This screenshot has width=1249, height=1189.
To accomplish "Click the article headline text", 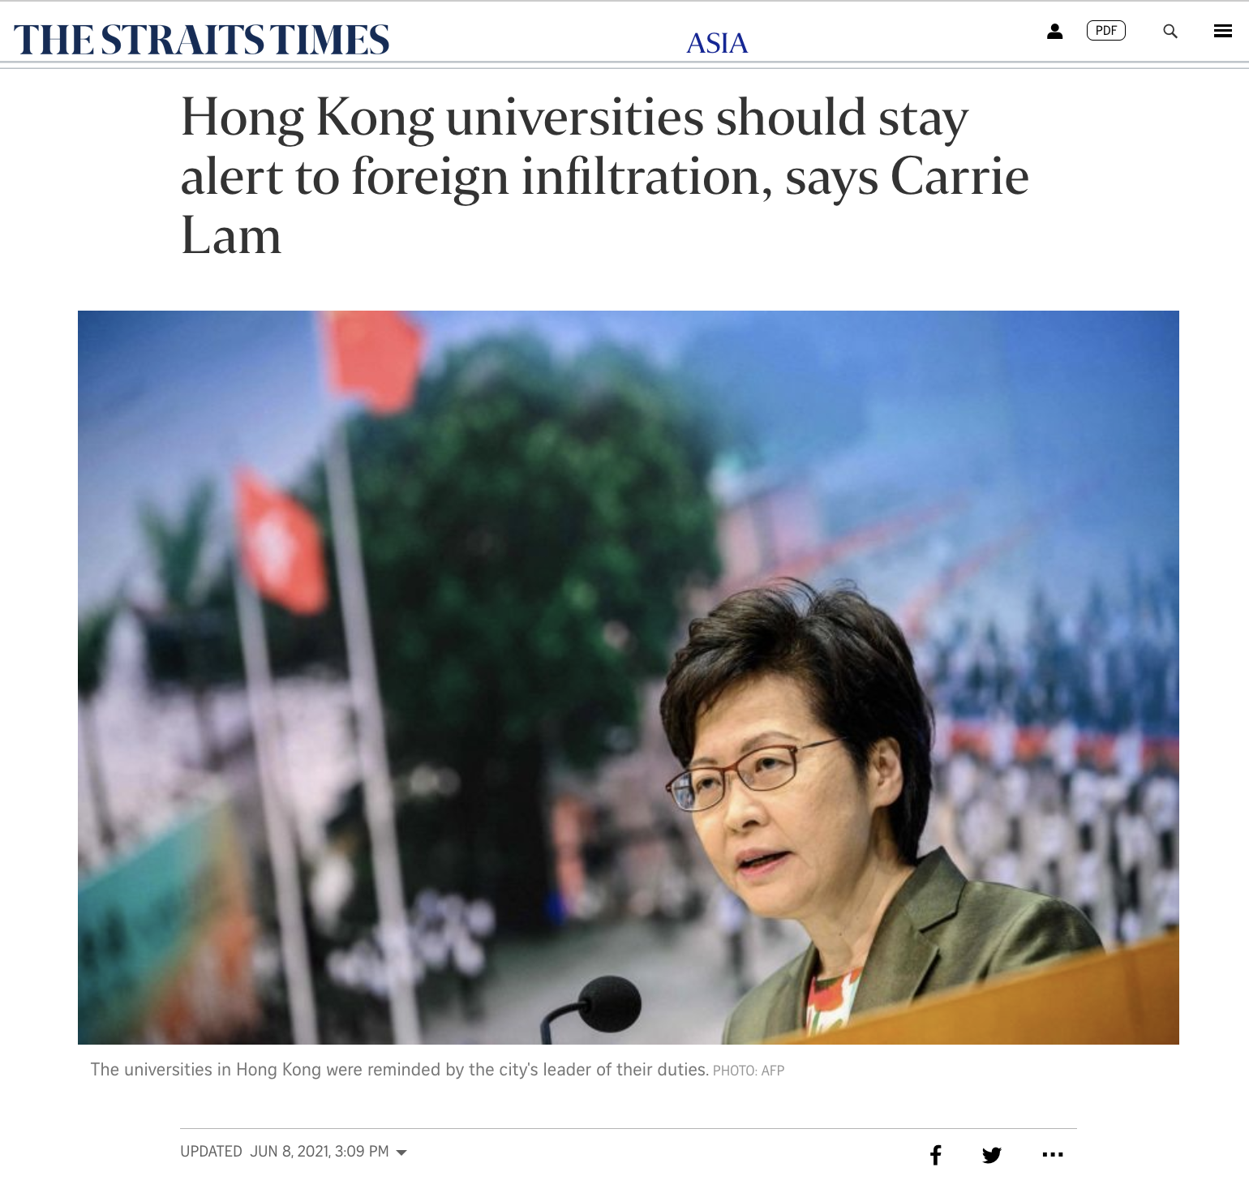I will 605,176.
